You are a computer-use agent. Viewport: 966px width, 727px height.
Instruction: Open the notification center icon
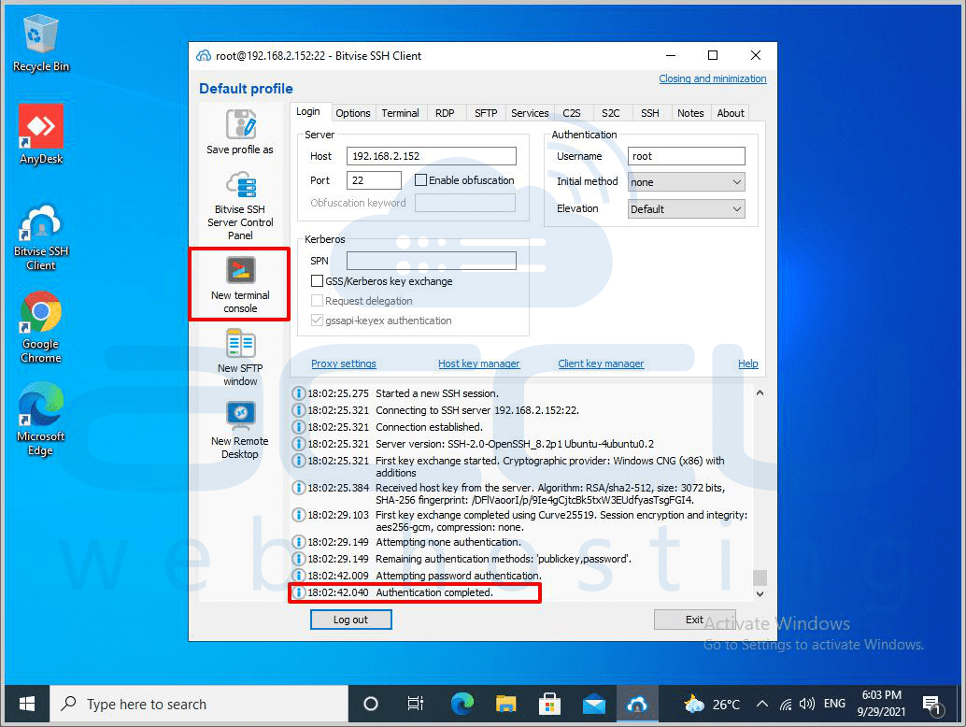[x=931, y=705]
